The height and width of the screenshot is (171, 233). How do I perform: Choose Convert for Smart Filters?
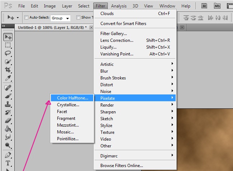pos(135,24)
